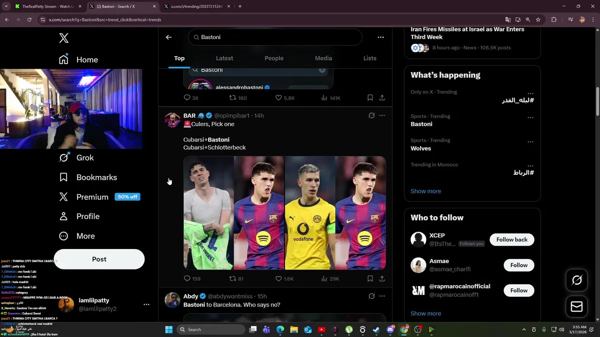Click the page vertical scrollbar
600x337 pixels.
pyautogui.click(x=597, y=102)
